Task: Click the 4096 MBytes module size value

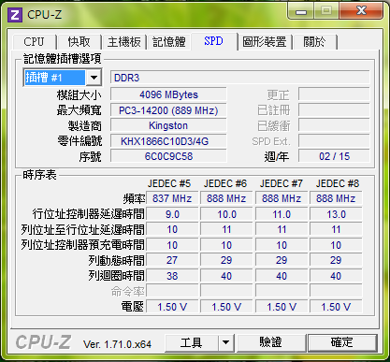Action: pos(168,94)
